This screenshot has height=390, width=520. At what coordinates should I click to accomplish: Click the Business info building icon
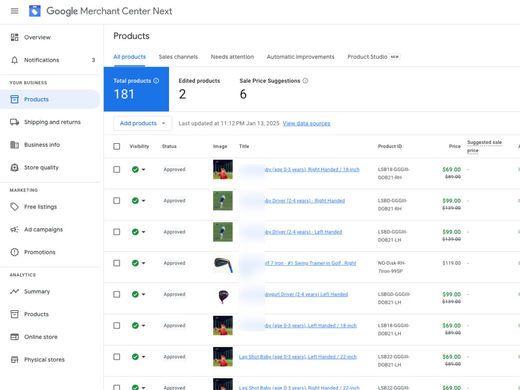tap(15, 145)
